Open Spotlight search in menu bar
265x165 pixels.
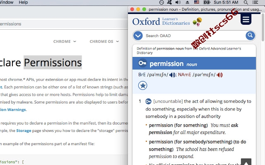246,2
